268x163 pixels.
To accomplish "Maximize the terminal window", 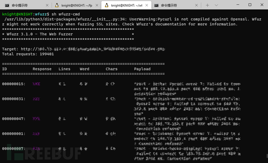I will coord(250,5).
